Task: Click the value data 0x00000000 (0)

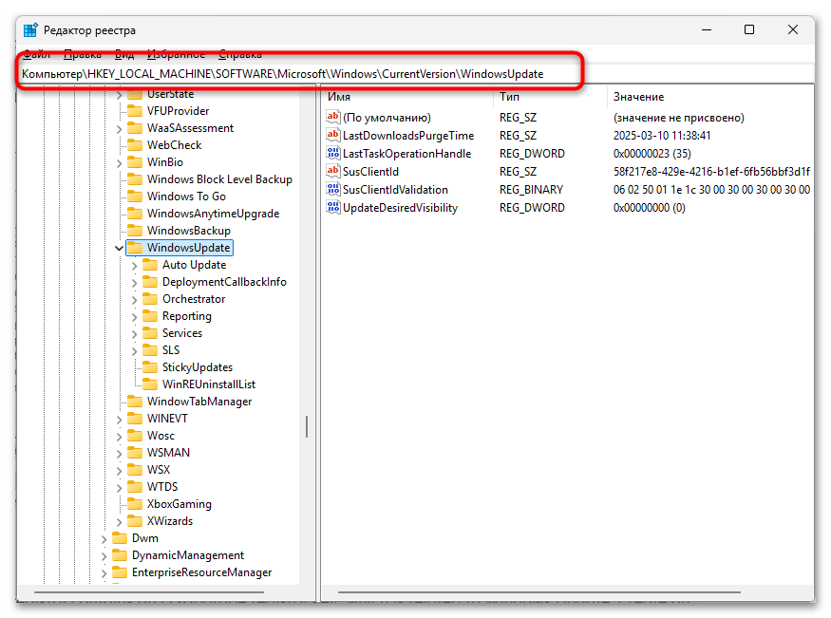Action: 650,208
